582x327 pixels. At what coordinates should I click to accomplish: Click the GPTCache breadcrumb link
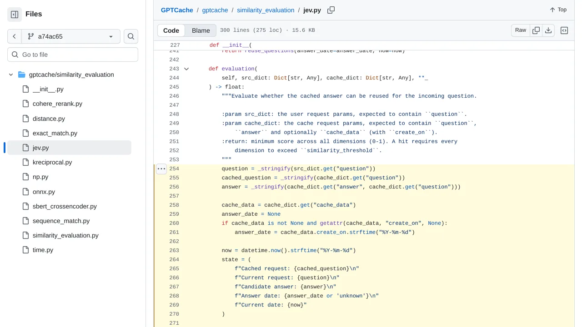pos(177,10)
